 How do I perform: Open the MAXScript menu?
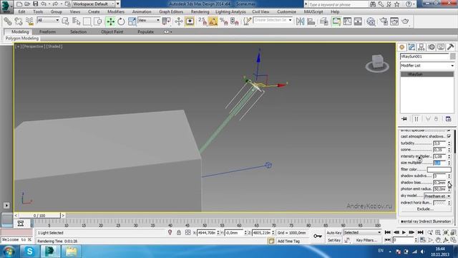313,11
